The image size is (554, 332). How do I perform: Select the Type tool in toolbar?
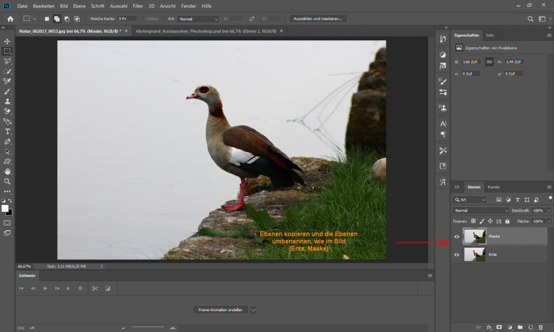pyautogui.click(x=8, y=131)
